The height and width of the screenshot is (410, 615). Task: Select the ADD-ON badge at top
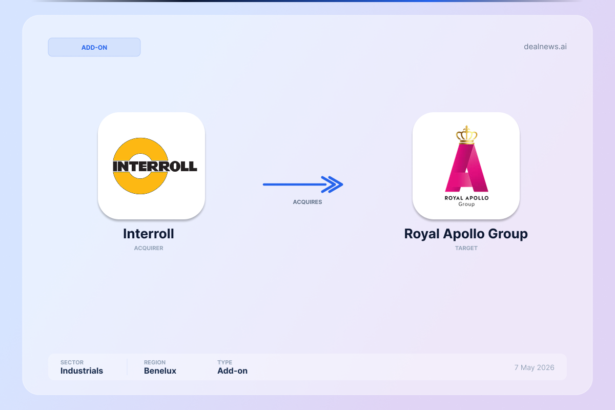pyautogui.click(x=94, y=47)
